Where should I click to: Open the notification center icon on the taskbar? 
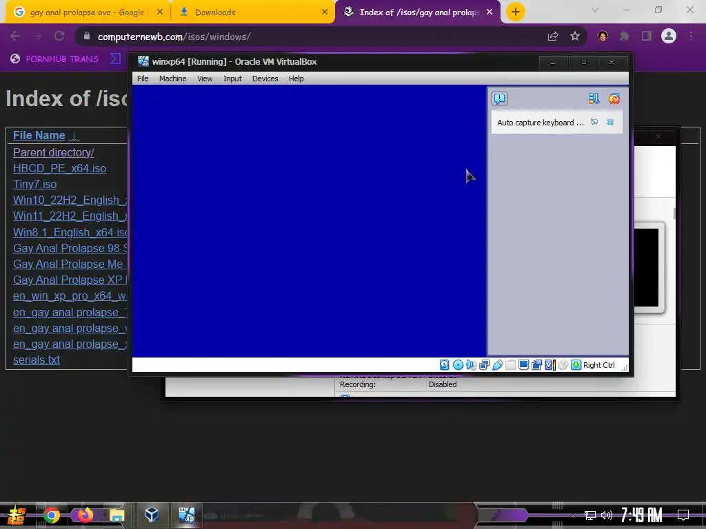pos(683,515)
